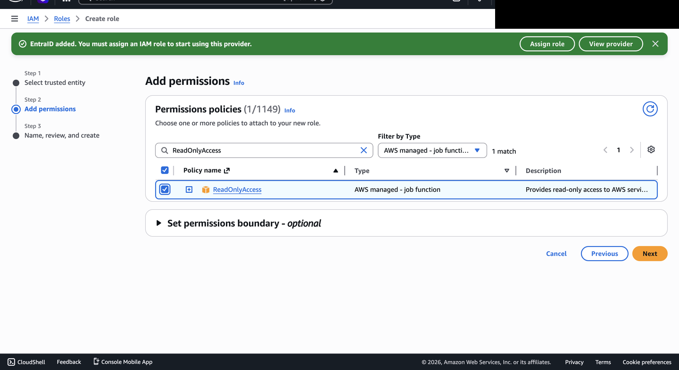
Task: Open the Filter by Type dropdown
Action: click(432, 150)
